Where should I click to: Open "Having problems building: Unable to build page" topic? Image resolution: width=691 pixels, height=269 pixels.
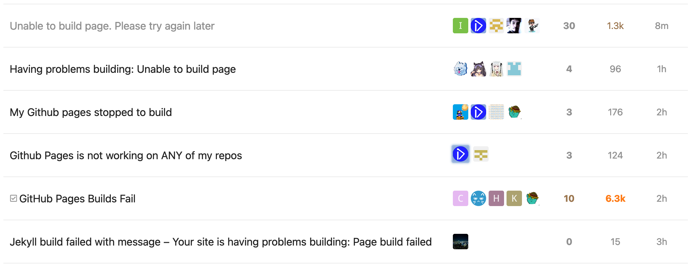(x=123, y=69)
